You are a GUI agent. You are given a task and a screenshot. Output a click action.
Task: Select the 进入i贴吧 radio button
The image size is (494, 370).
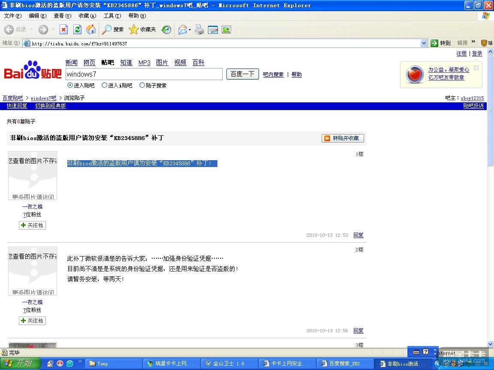point(104,85)
